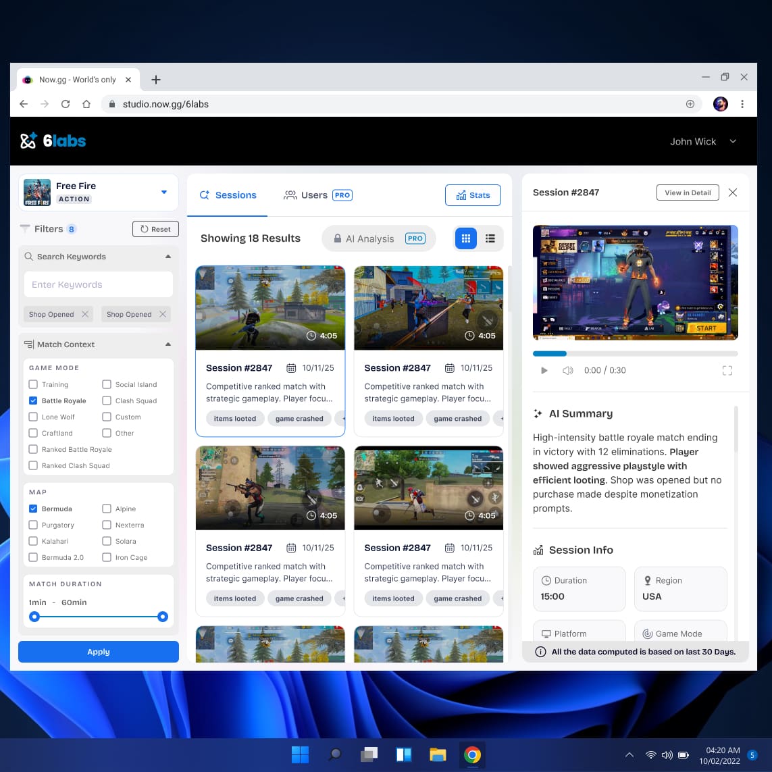The height and width of the screenshot is (772, 772).
Task: Click the browser profile avatar
Action: [720, 104]
